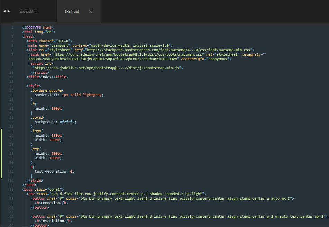Click the previous tab left arrow
329x227 pixels.
(x=4, y=11)
